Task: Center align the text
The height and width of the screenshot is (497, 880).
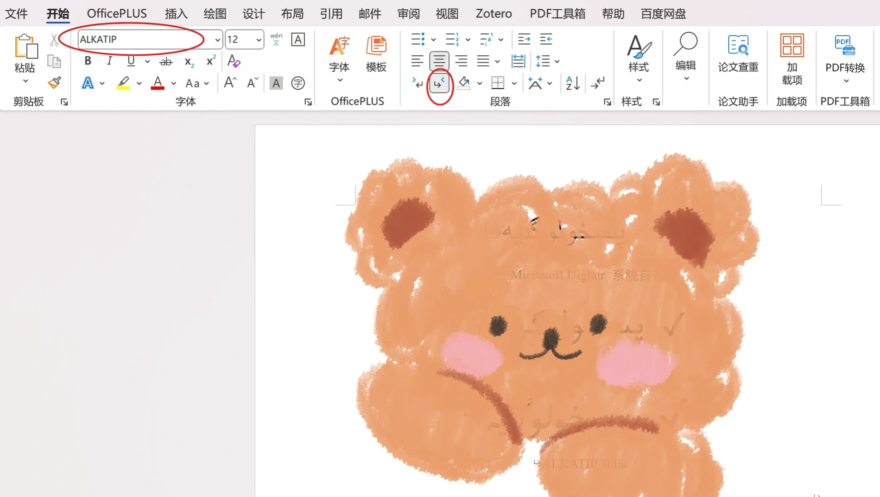Action: tap(439, 61)
